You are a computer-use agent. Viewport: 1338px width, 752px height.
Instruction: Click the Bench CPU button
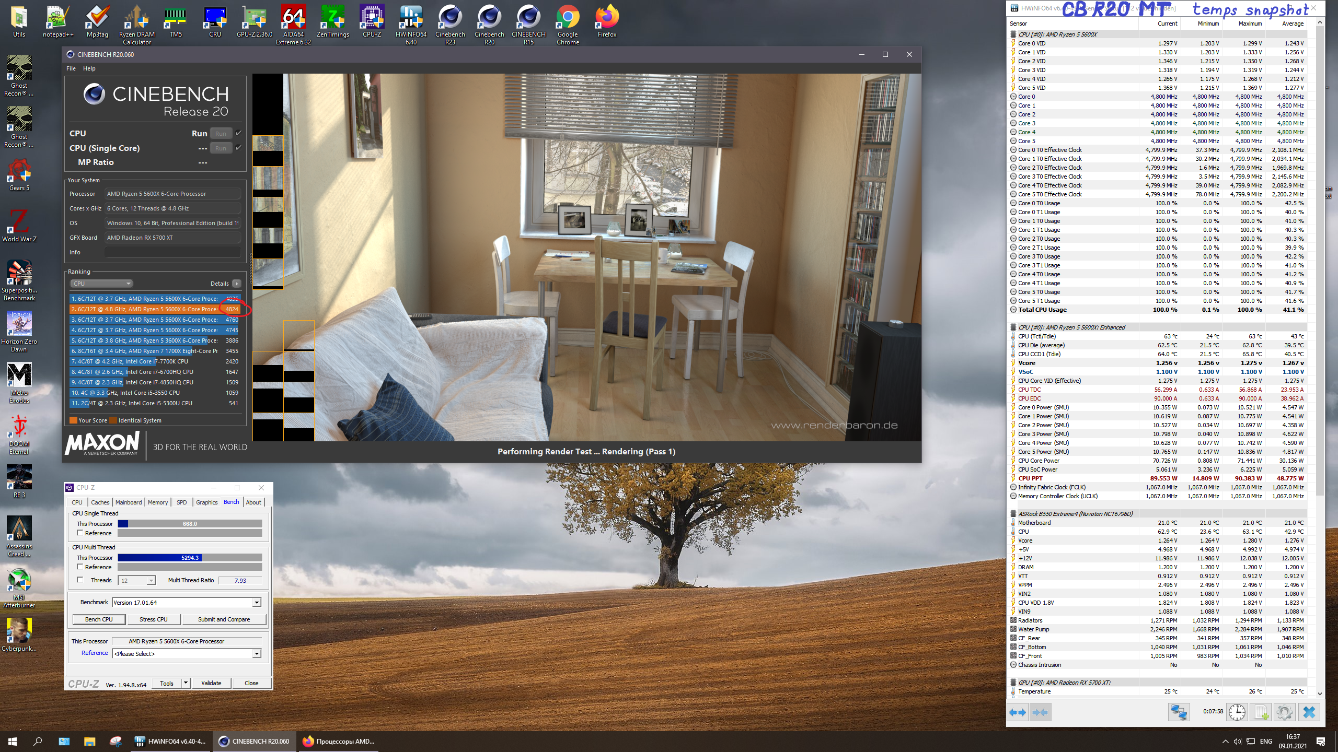99,619
